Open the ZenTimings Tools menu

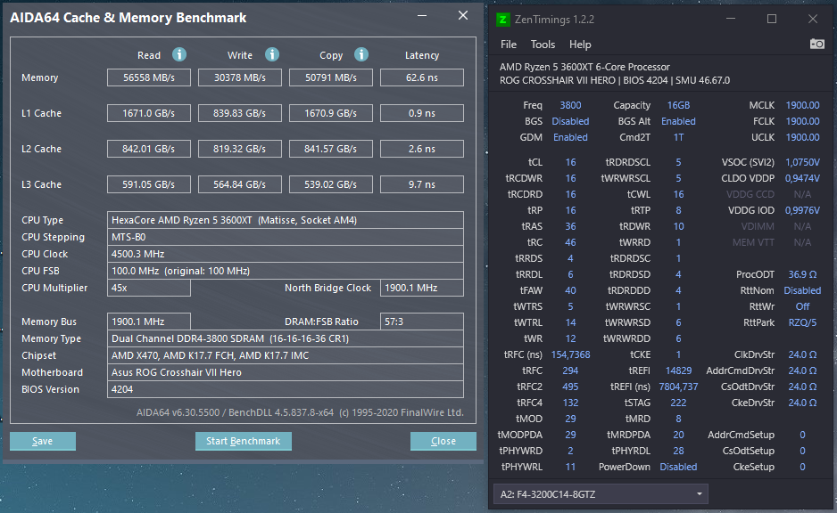click(x=543, y=45)
